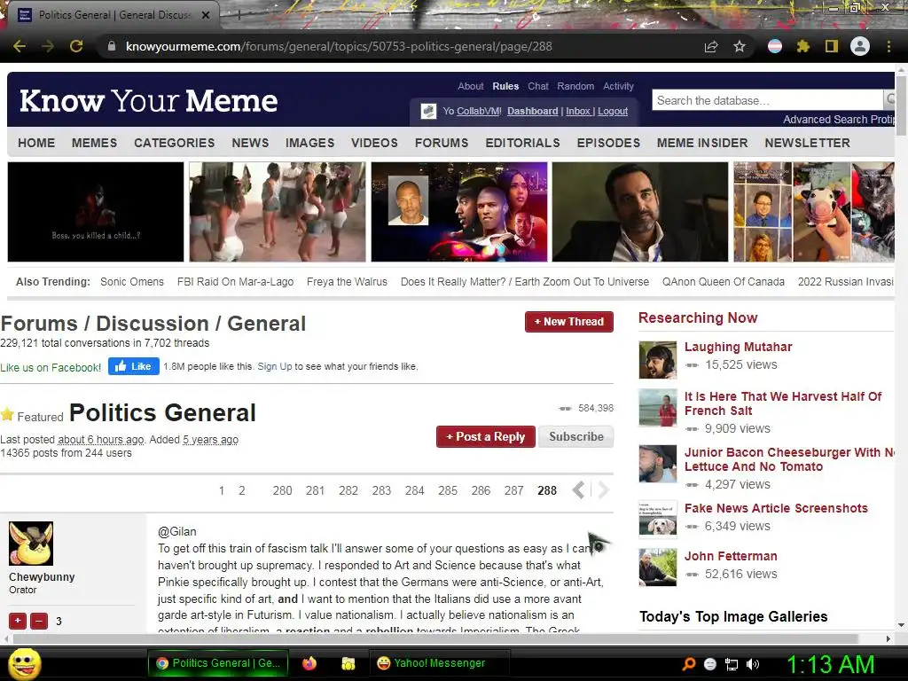Open the dancing crowd trending thumbnail
This screenshot has height=681, width=908.
pyautogui.click(x=278, y=212)
